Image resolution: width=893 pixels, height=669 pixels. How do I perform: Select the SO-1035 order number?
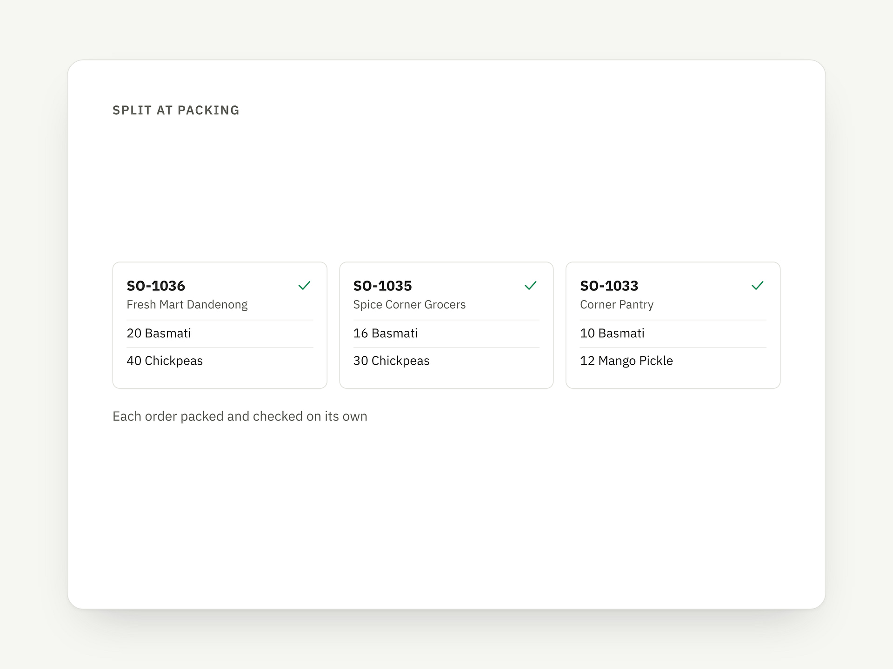382,286
